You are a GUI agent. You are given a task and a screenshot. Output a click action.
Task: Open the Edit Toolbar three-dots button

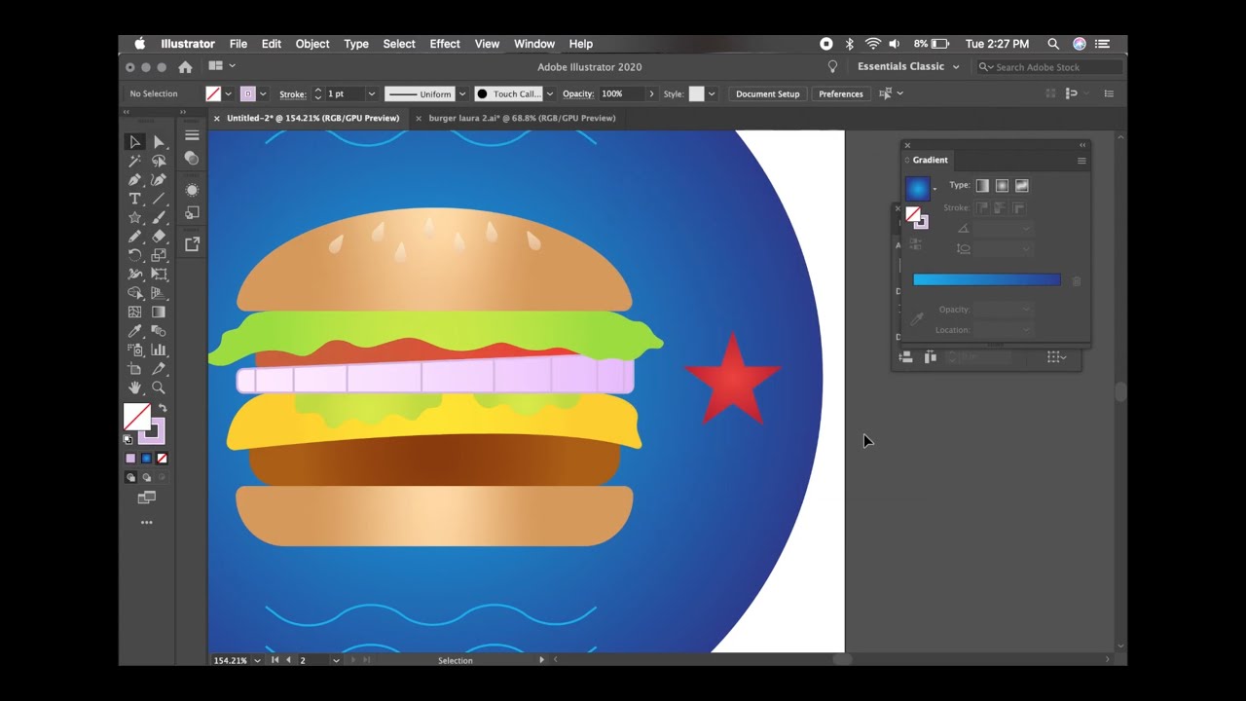(147, 523)
